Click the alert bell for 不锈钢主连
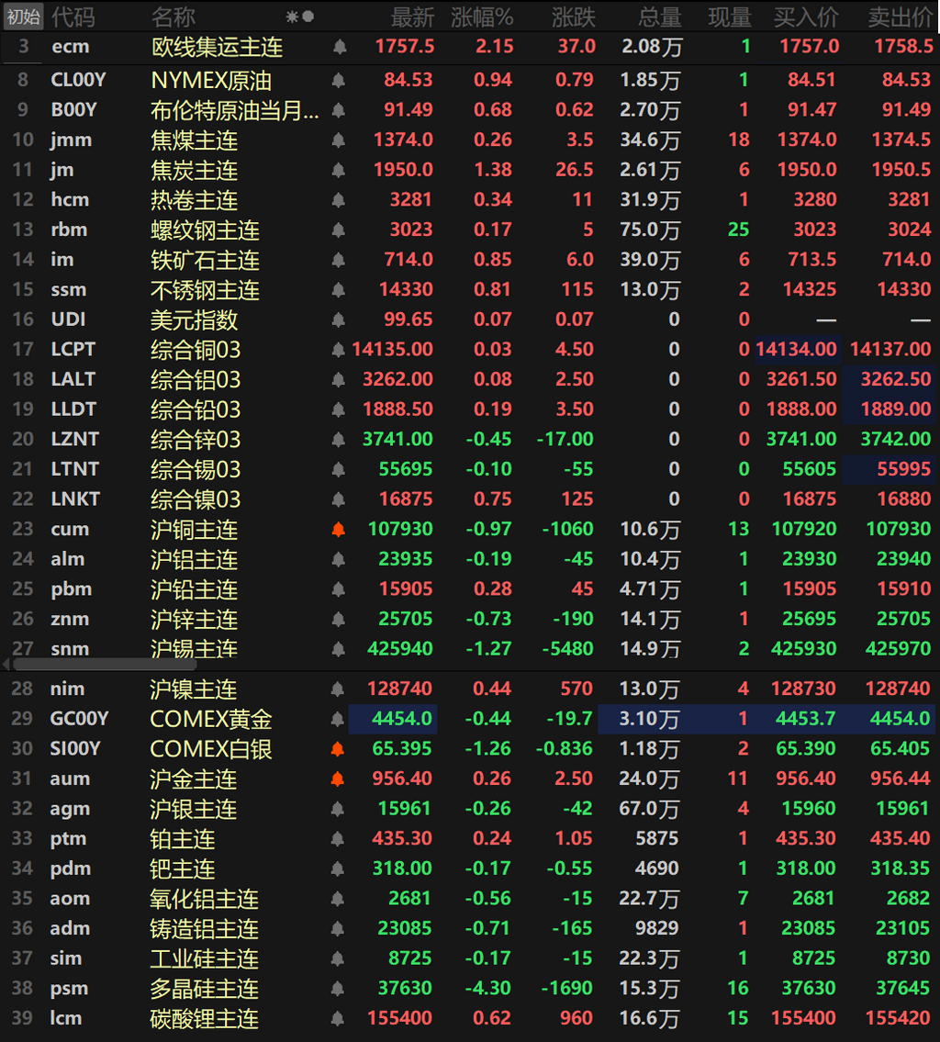 [x=338, y=290]
